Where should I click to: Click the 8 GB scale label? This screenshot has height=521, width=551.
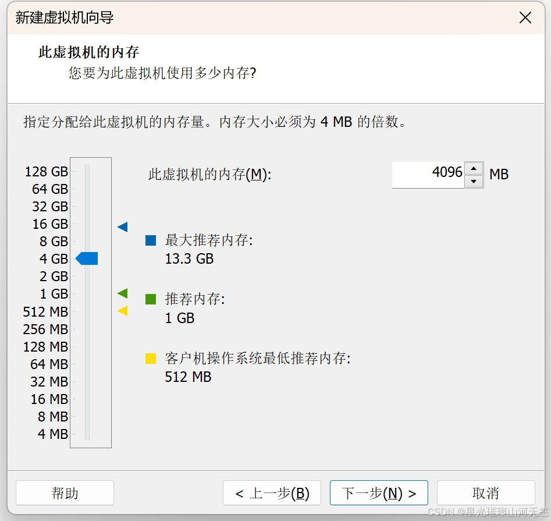tap(54, 242)
